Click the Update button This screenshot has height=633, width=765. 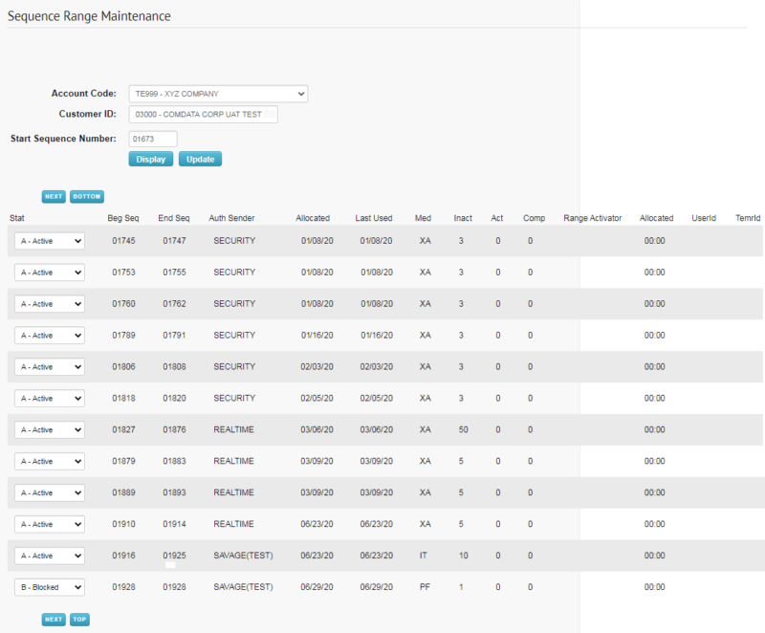point(199,159)
